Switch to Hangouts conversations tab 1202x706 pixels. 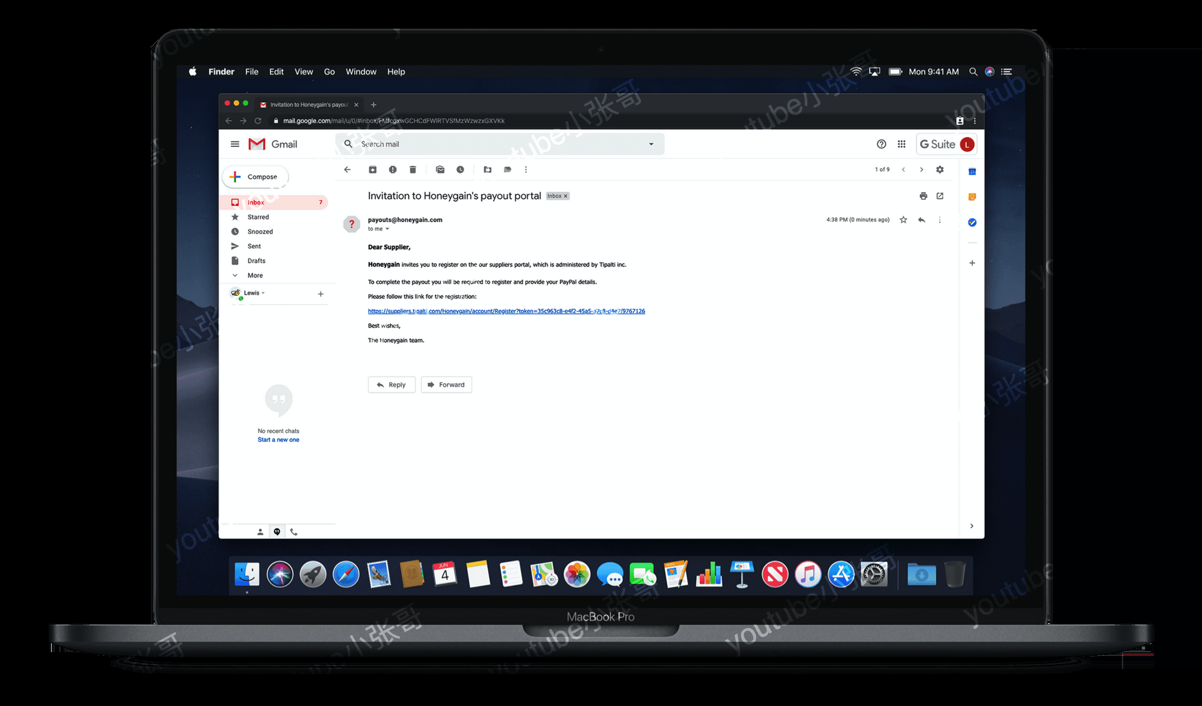tap(277, 532)
